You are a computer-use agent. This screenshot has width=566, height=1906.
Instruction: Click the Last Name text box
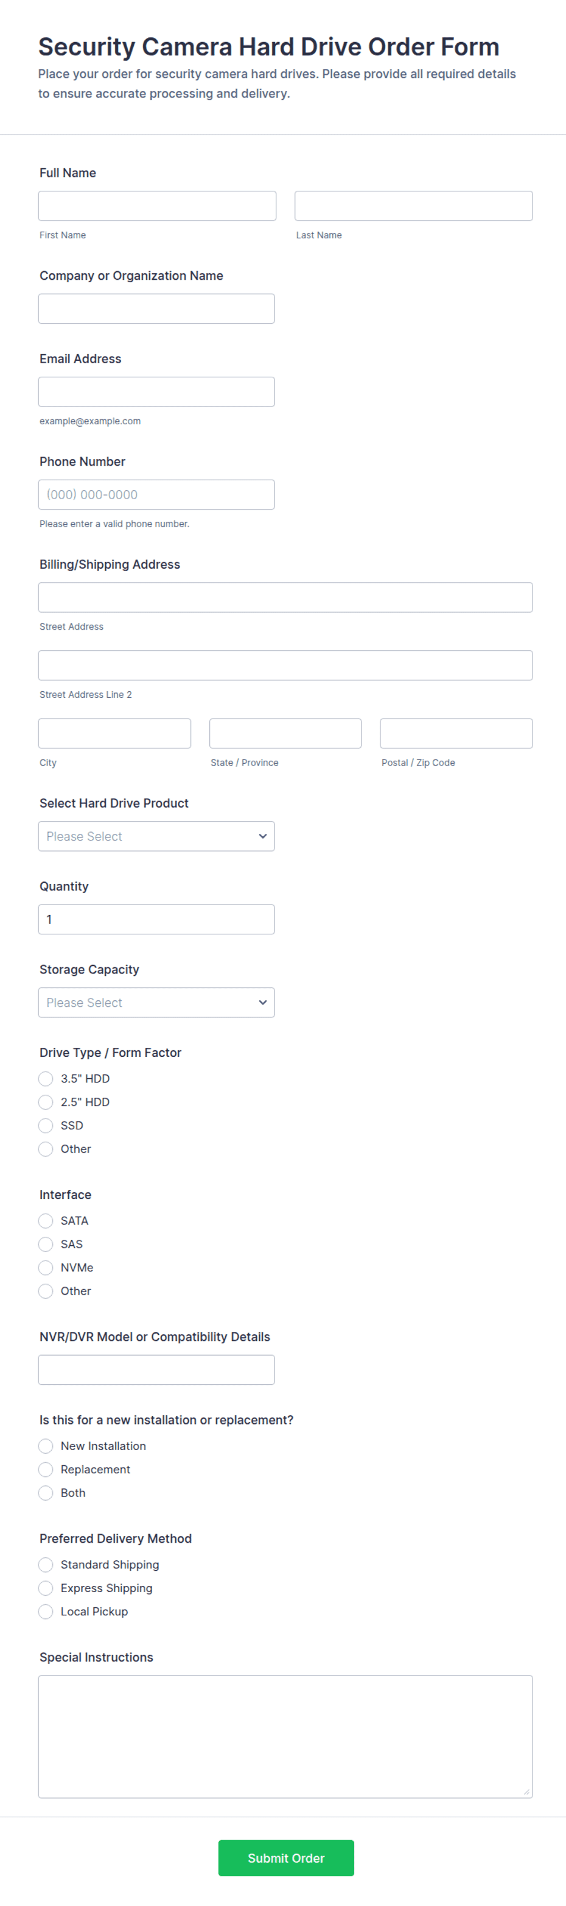(x=413, y=205)
